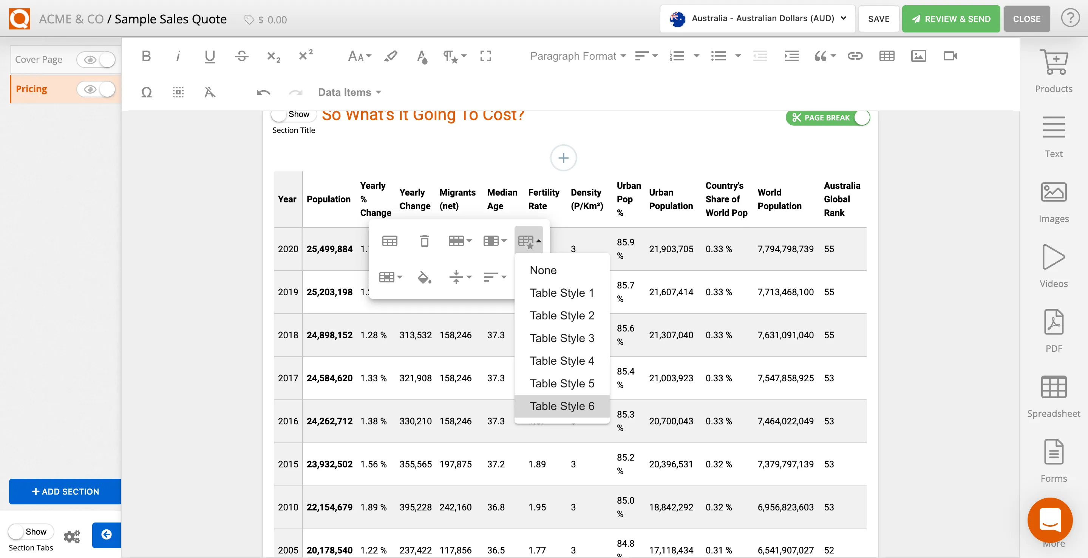Click the ADD SECTION button
Image resolution: width=1088 pixels, height=558 pixels.
(x=65, y=491)
